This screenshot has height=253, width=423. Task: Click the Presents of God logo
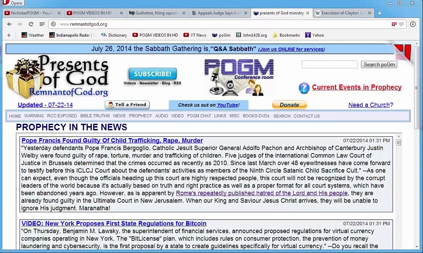click(x=57, y=77)
